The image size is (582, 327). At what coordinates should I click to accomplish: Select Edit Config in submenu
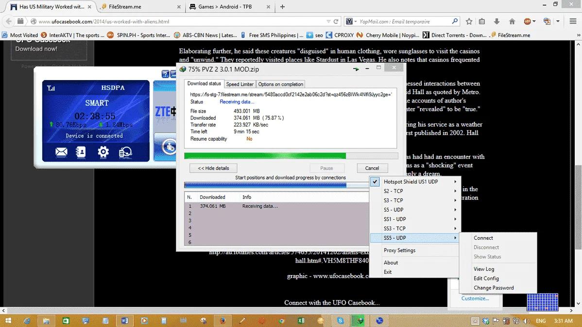click(486, 278)
